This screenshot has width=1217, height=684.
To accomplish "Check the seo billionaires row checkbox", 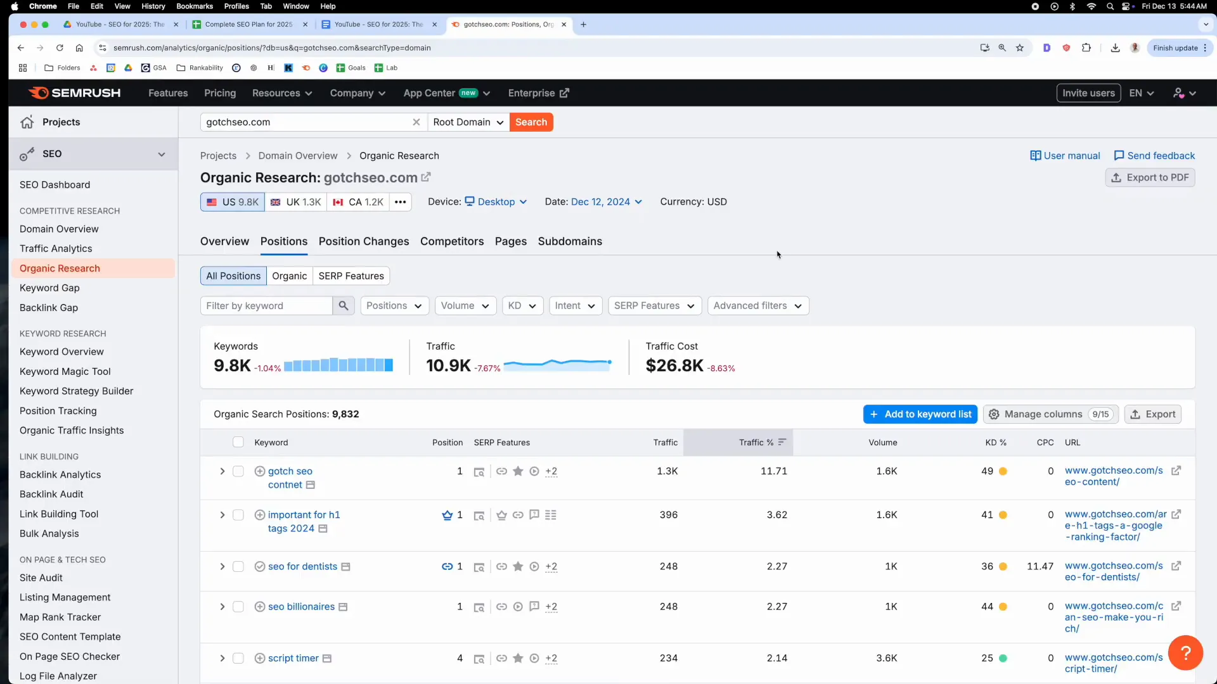I will coord(238,606).
